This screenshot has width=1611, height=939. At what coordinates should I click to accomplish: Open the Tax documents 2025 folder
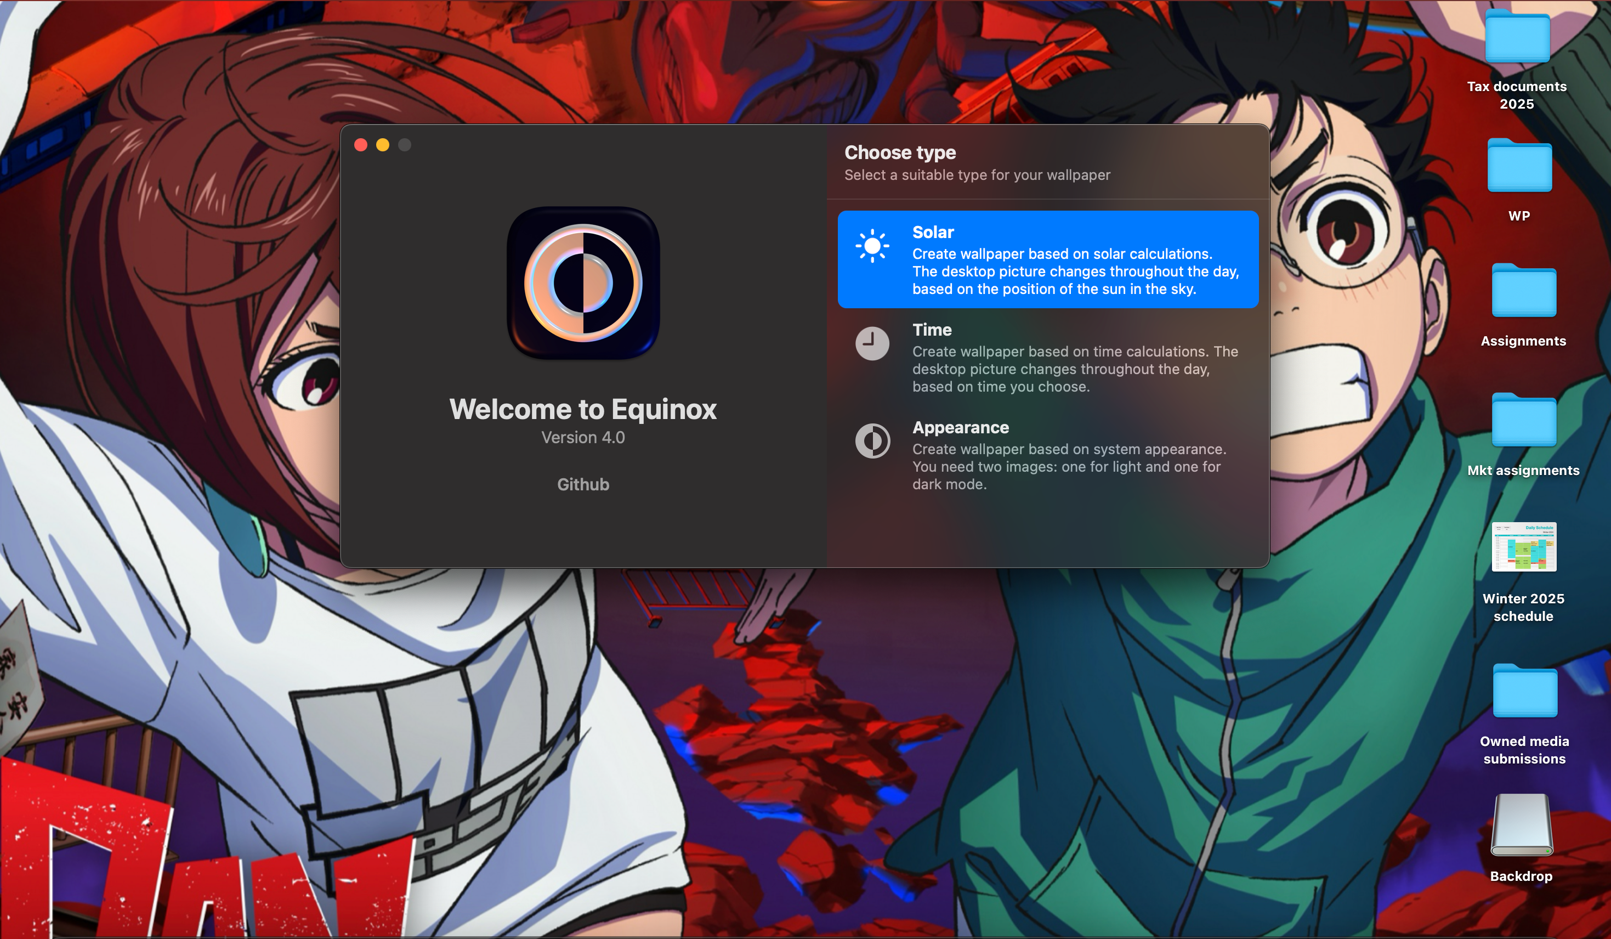pyautogui.click(x=1517, y=38)
